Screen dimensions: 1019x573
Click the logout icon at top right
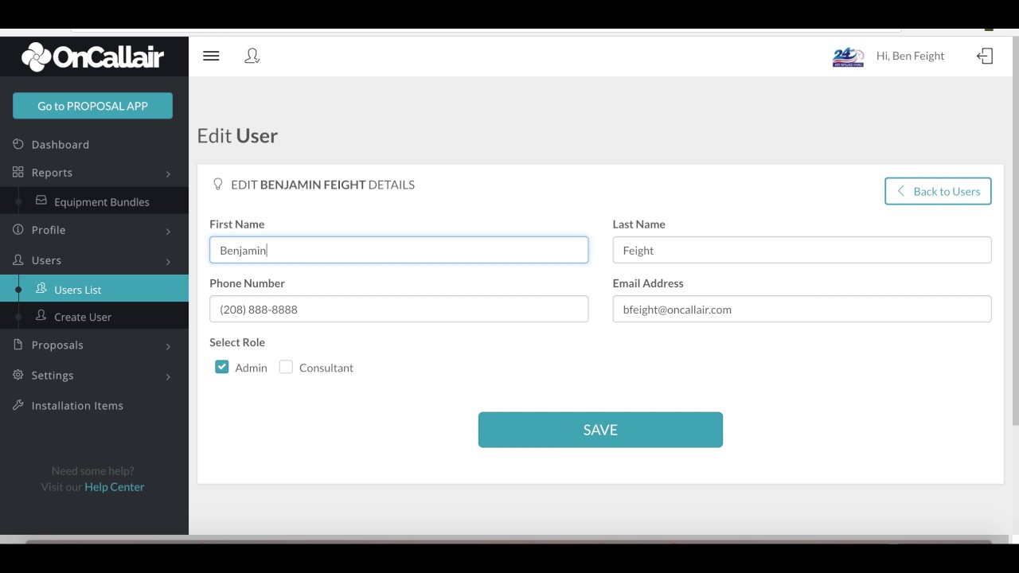[x=985, y=56]
